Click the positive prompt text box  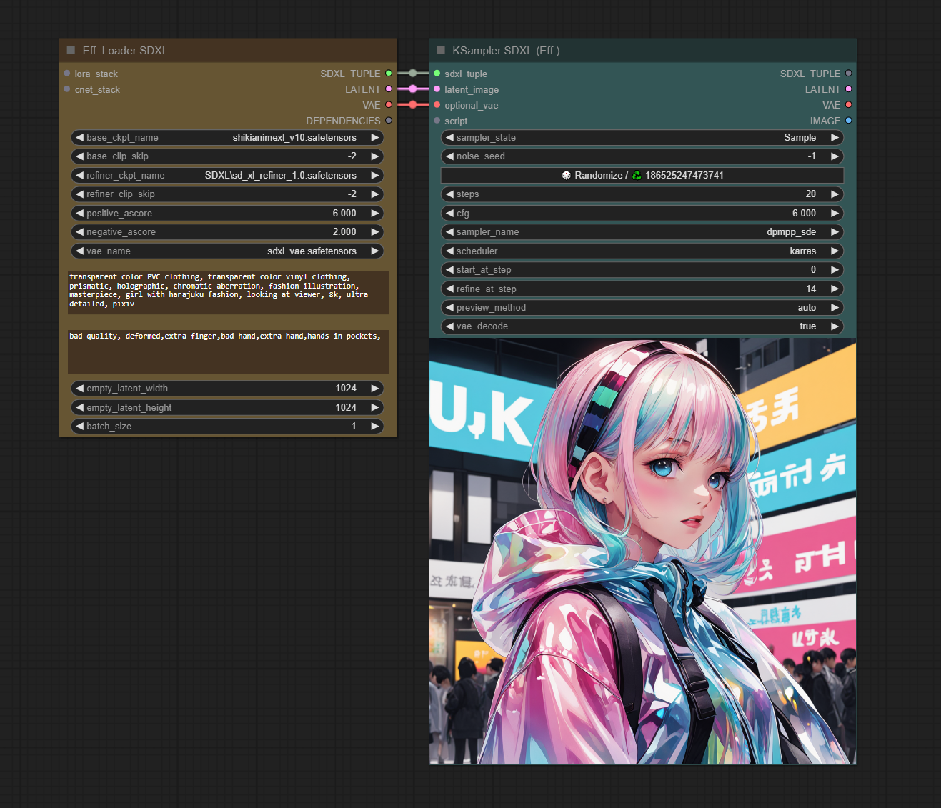(228, 292)
